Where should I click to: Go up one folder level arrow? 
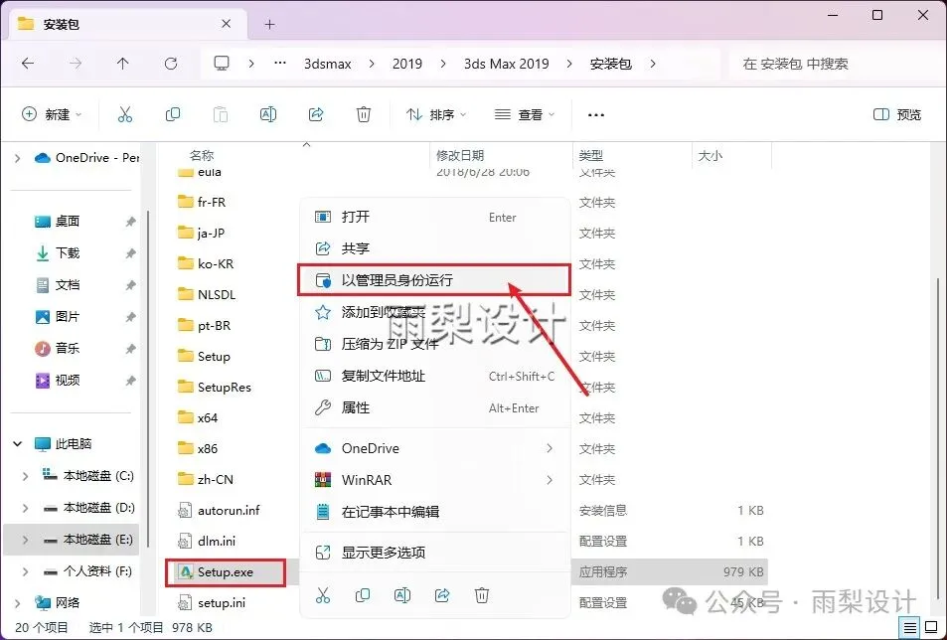pyautogui.click(x=122, y=64)
